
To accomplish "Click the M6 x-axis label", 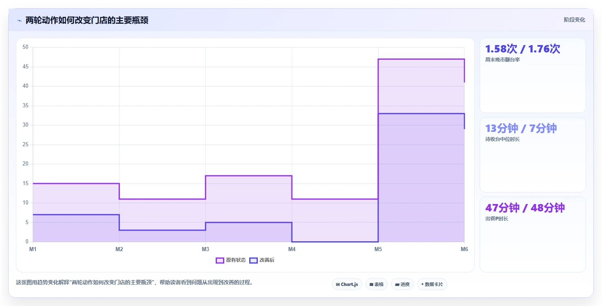I will [x=464, y=249].
